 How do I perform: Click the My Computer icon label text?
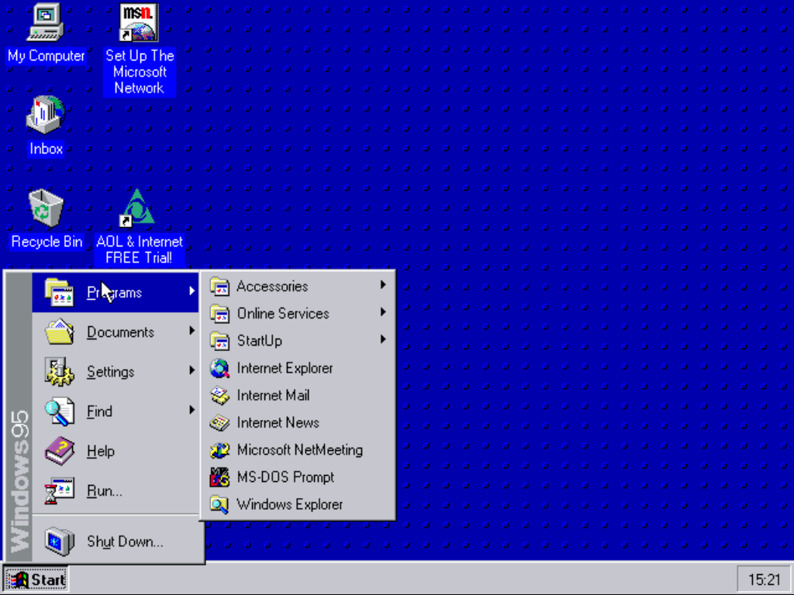[x=46, y=56]
